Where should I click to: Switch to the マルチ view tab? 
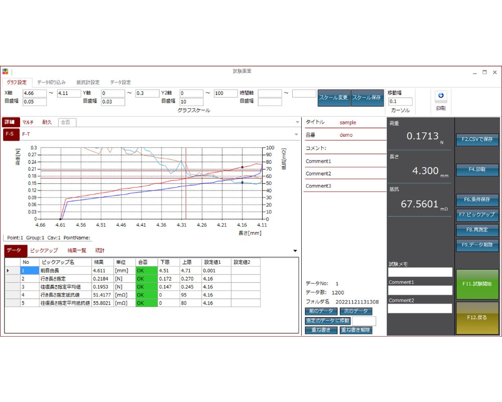coord(28,122)
